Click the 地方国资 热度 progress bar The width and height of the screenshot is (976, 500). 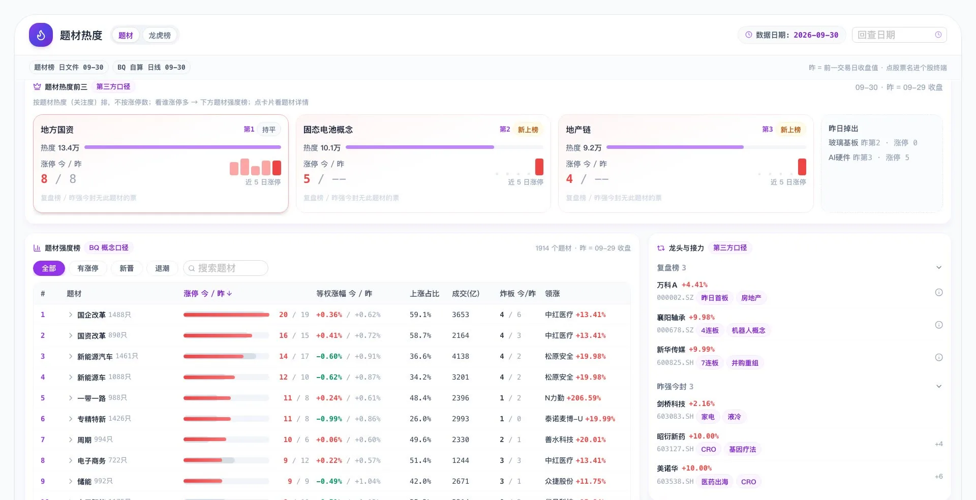pos(182,147)
